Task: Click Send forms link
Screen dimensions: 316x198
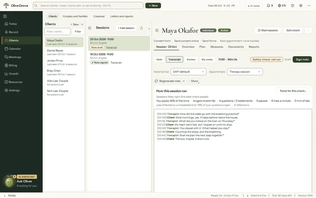Action: click(209, 41)
